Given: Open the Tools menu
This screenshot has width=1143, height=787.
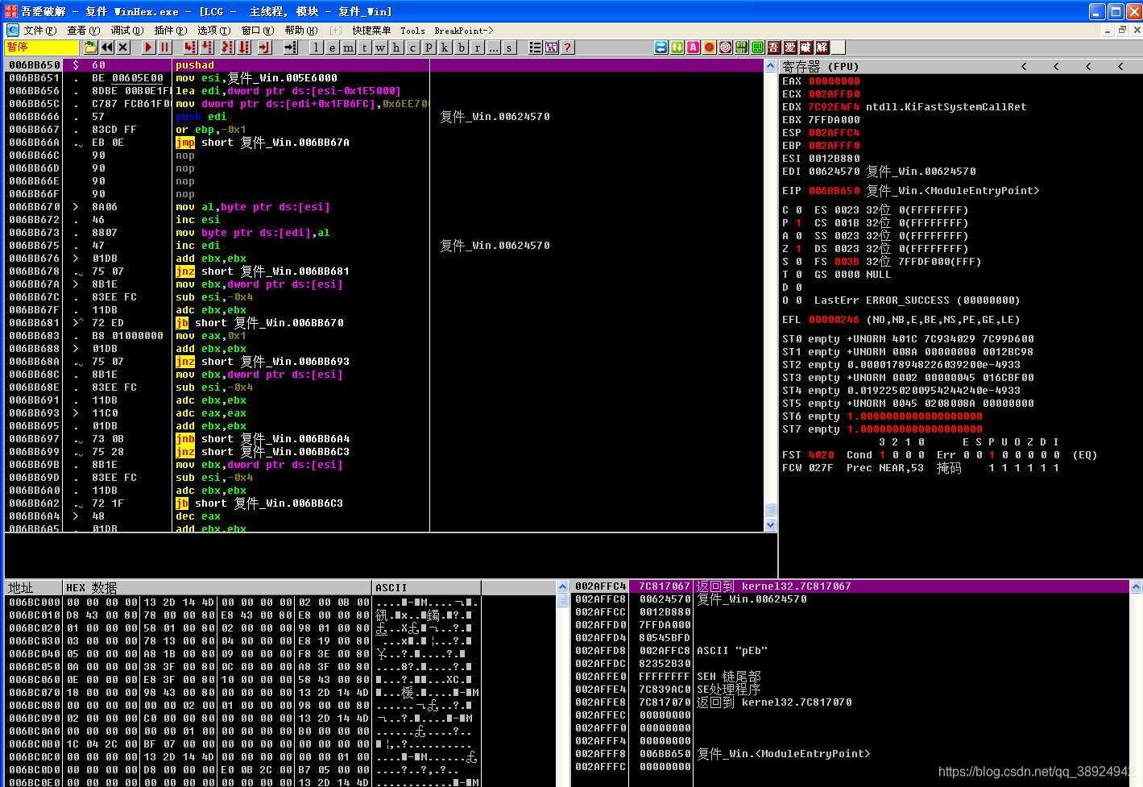Looking at the screenshot, I should click(412, 31).
